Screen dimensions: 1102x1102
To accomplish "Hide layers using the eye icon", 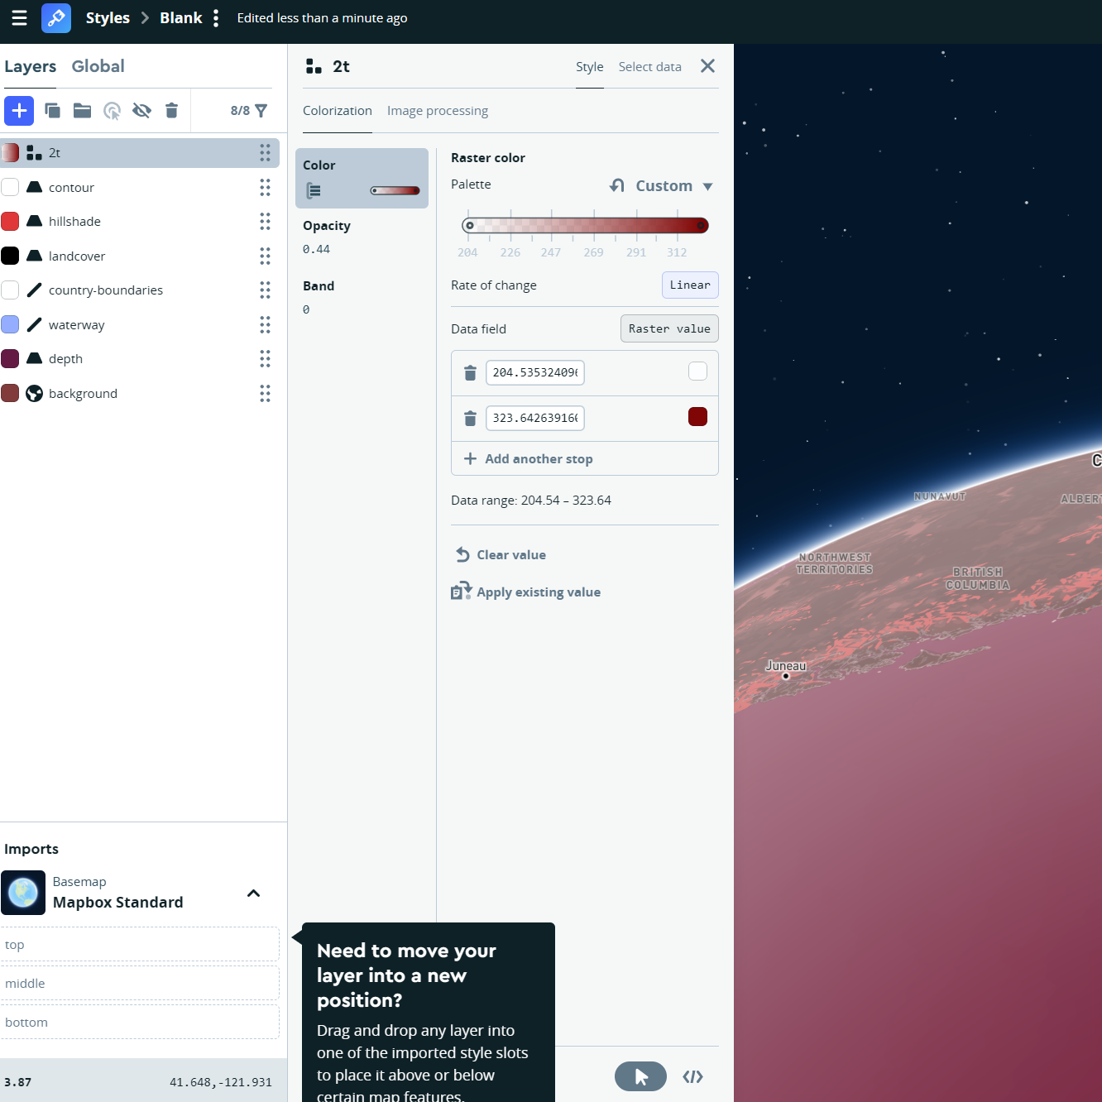I will (x=141, y=110).
